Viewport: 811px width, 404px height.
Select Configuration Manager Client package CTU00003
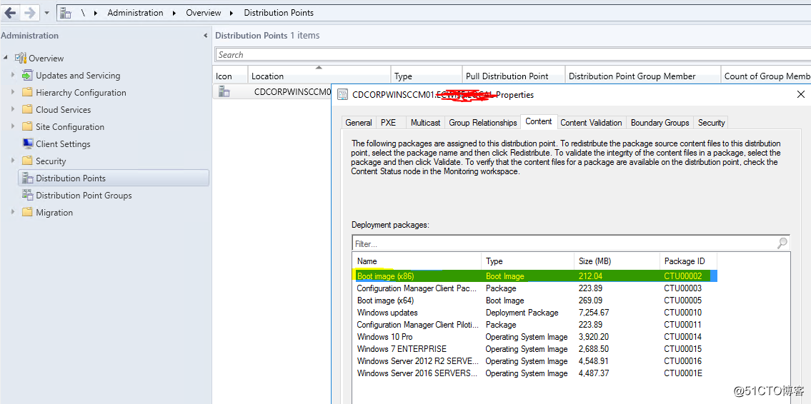tap(534, 288)
